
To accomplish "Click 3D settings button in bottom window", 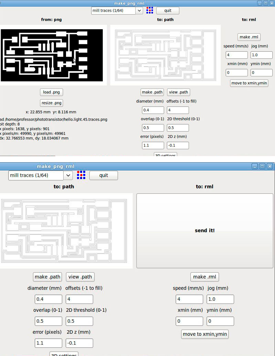I will (x=64, y=354).
